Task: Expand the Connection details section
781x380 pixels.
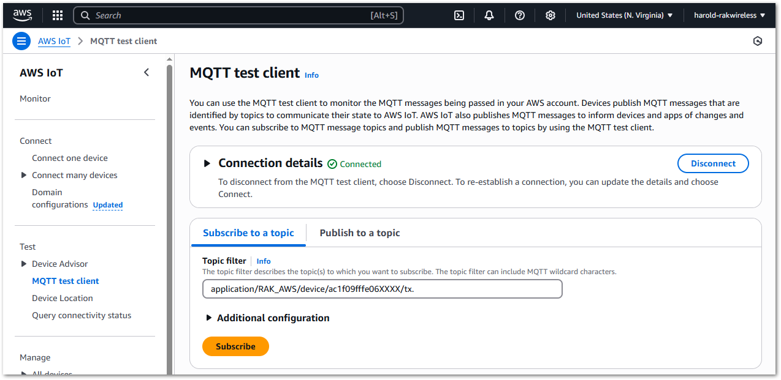Action: click(207, 163)
